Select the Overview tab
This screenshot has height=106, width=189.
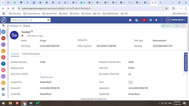tap(15, 54)
